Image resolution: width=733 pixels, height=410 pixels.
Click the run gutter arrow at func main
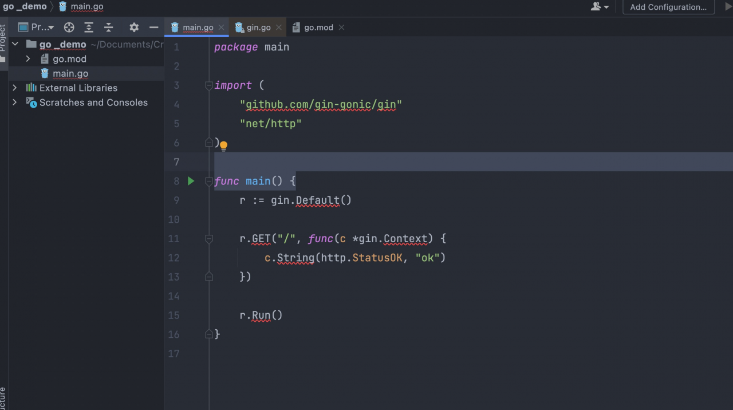[x=191, y=181]
